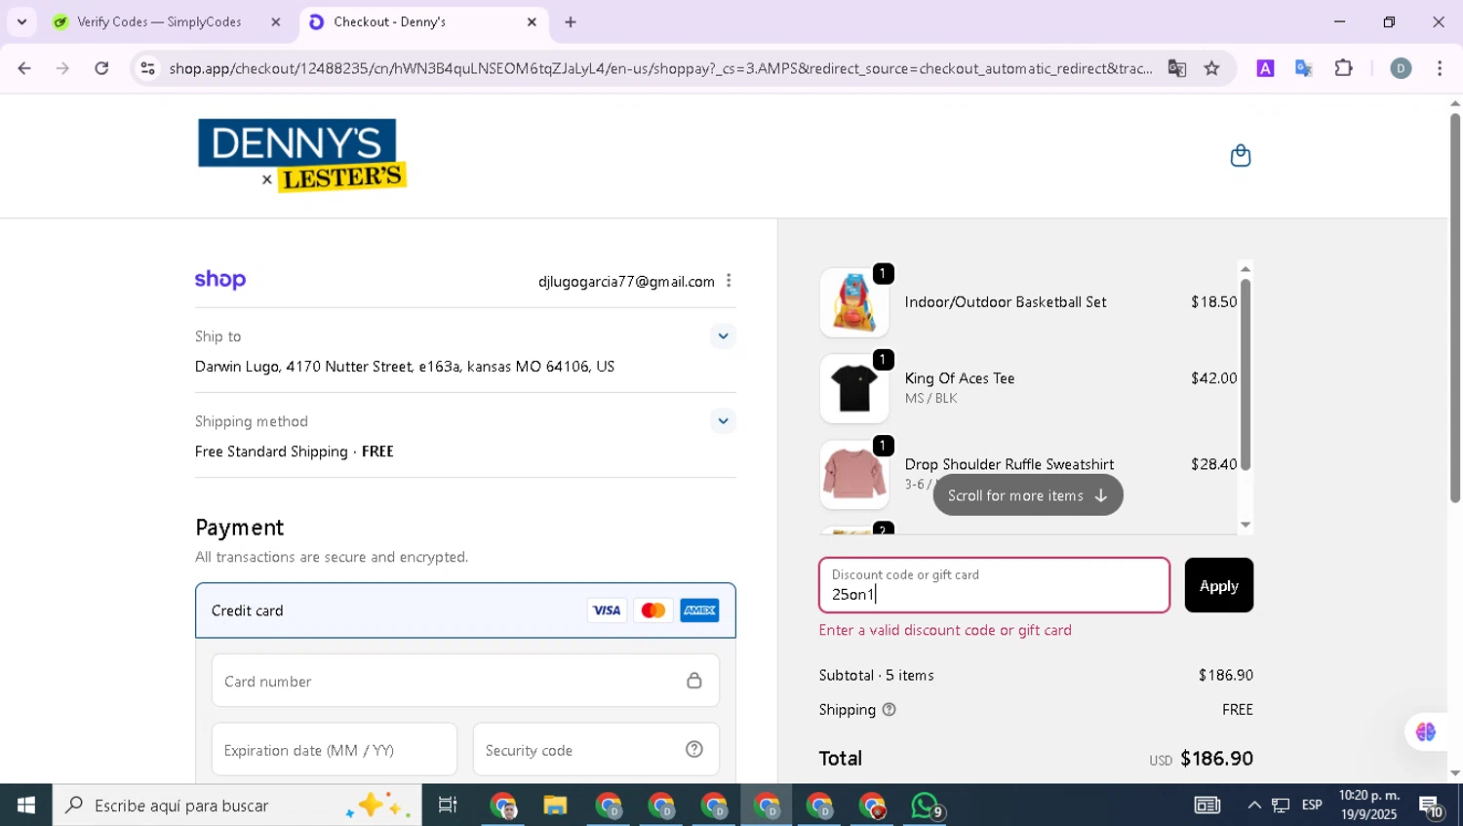1463x826 pixels.
Task: Switch to the Verify Codes — SimplyCodes tab
Action: pos(159,21)
